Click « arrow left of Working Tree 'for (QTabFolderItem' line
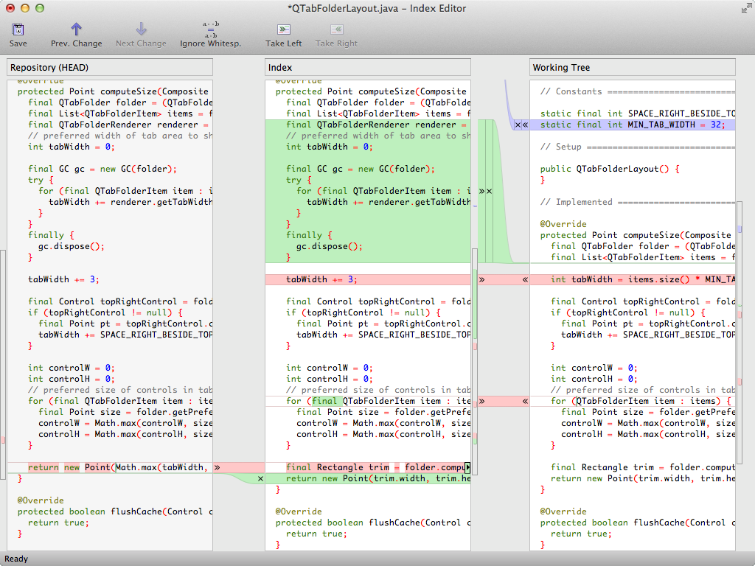The width and height of the screenshot is (755, 566). coord(525,402)
